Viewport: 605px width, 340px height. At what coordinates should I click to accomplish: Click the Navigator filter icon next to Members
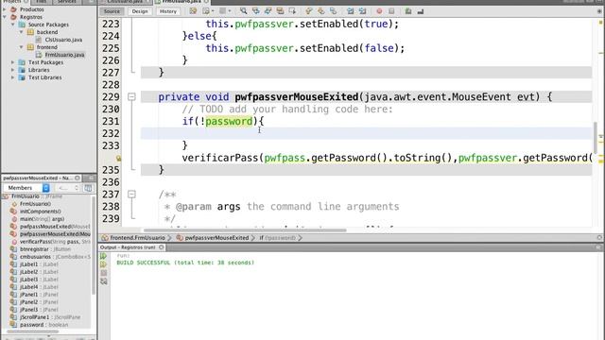coord(88,188)
